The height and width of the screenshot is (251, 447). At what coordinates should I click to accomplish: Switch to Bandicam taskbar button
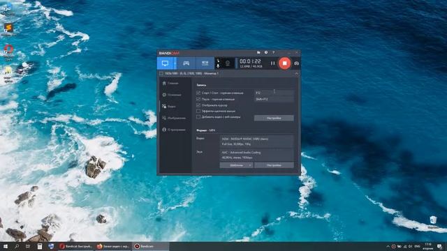[x=150, y=246]
